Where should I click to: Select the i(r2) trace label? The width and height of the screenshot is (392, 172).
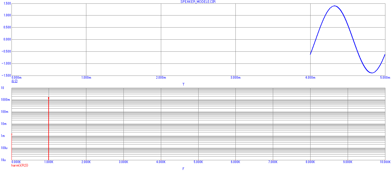tap(14, 81)
